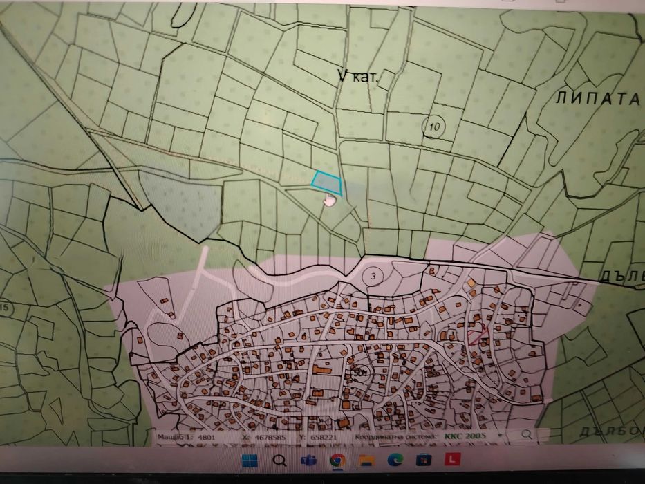Screen dimensions: 645x484
Task: Select the КKC 2005 coordinate system value
Action: (465, 436)
